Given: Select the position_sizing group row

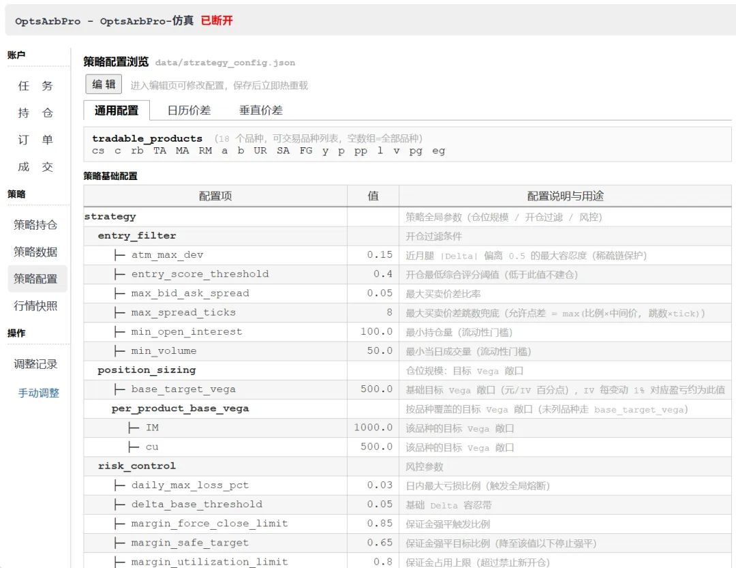Looking at the screenshot, I should coord(408,370).
